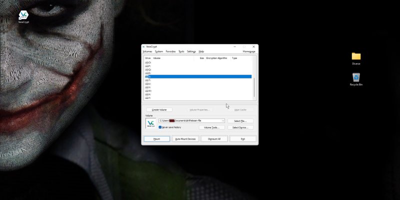Select drive X: in the drive list
Image resolution: width=400 pixels, height=200 pixels.
pyautogui.click(x=148, y=94)
